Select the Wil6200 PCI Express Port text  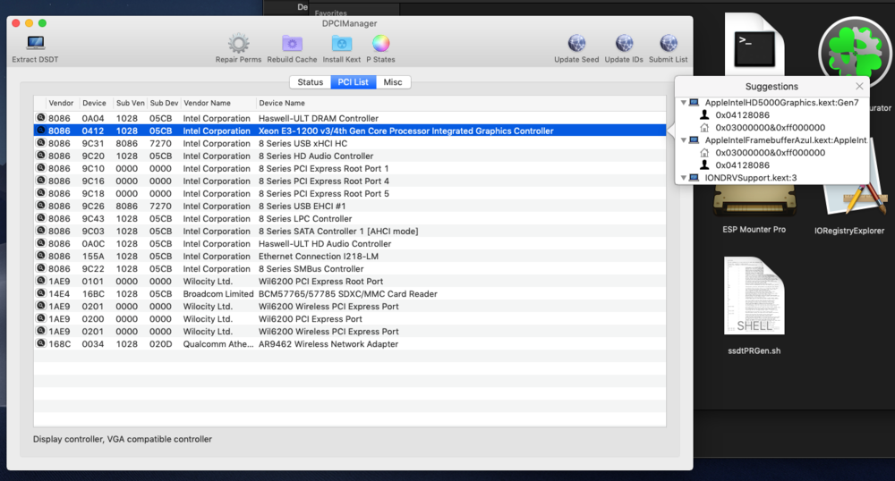(x=310, y=319)
